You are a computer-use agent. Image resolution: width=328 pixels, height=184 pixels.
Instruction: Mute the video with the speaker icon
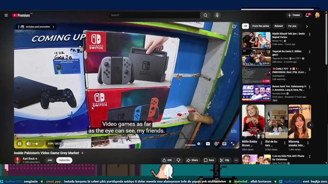pyautogui.click(x=28, y=144)
